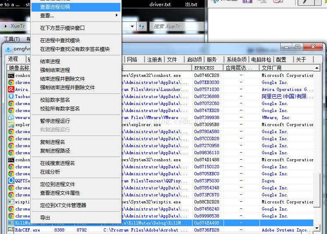Open the 启动项 tab

coord(195,60)
